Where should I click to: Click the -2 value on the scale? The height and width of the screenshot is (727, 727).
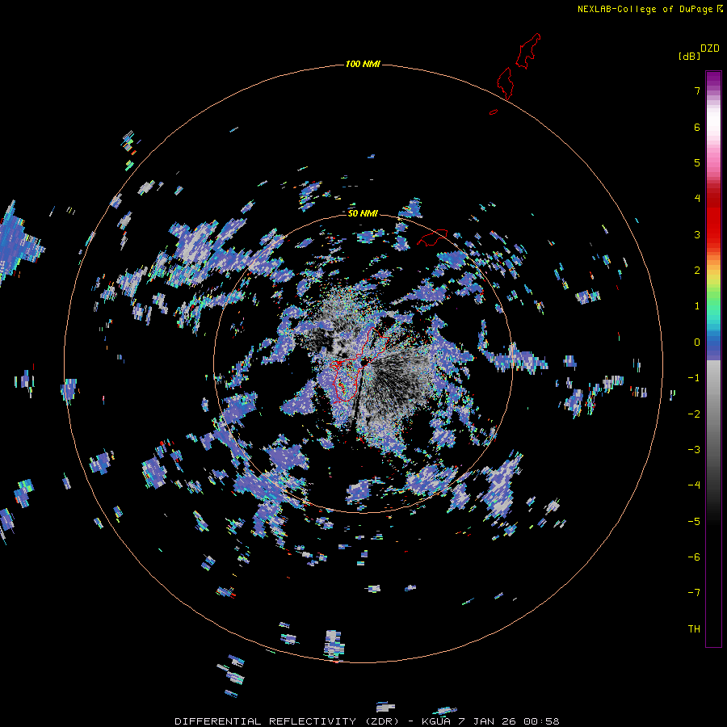click(694, 414)
